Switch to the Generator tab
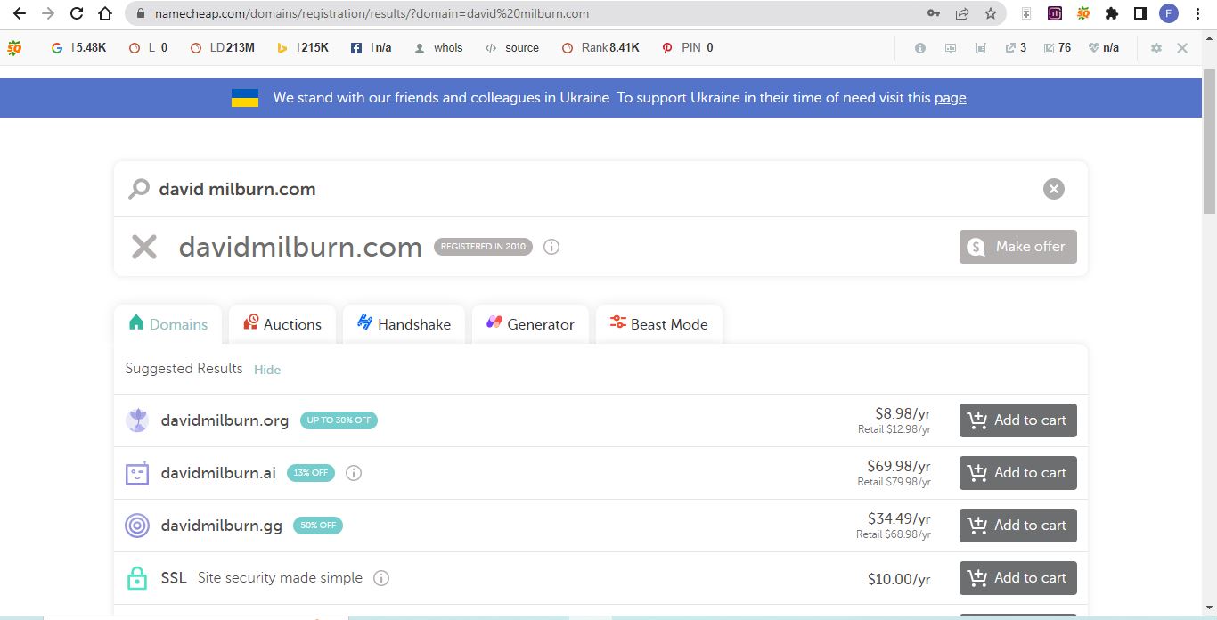Viewport: 1217px width, 620px height. click(x=530, y=324)
